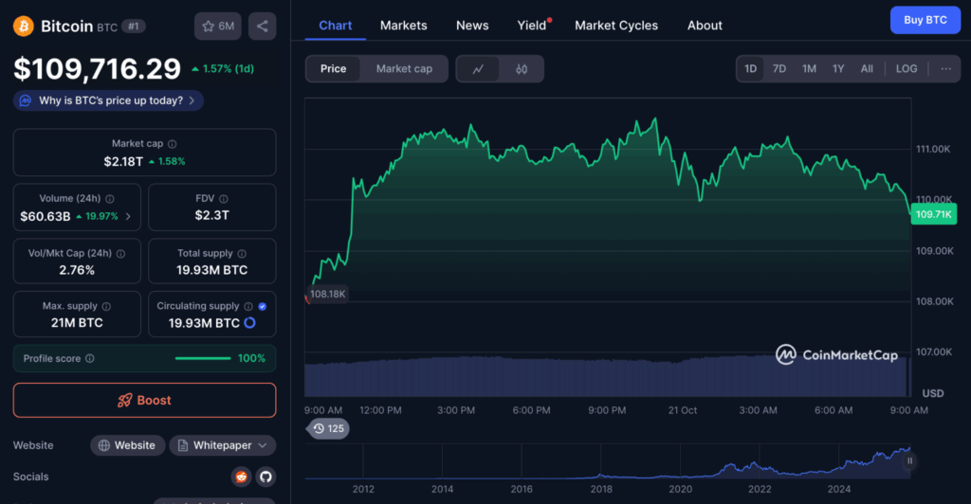The width and height of the screenshot is (971, 504).
Task: Open the chart more options ellipsis menu
Action: [x=945, y=69]
